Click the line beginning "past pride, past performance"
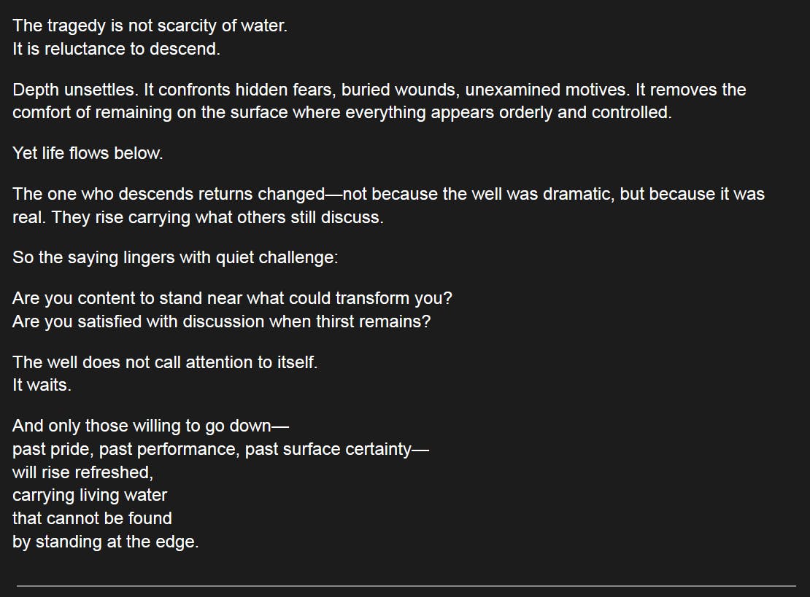The width and height of the screenshot is (810, 597). pos(220,449)
